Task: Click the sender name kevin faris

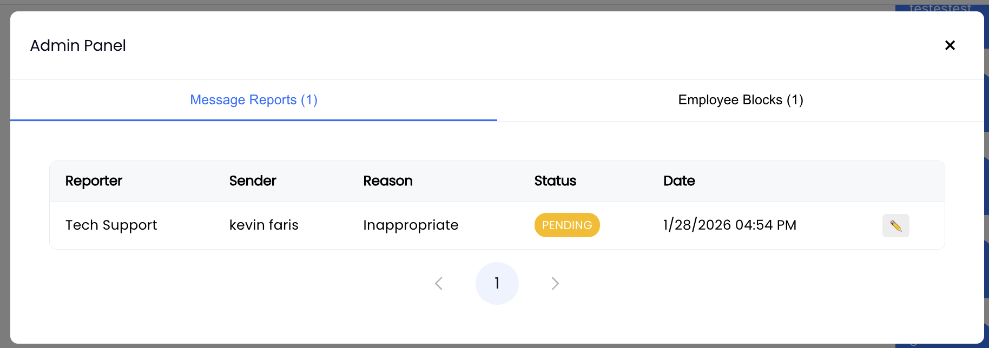Action: point(263,225)
